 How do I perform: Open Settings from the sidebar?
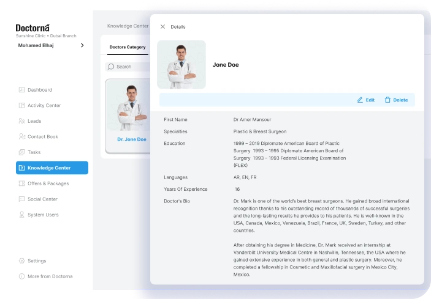(x=37, y=260)
